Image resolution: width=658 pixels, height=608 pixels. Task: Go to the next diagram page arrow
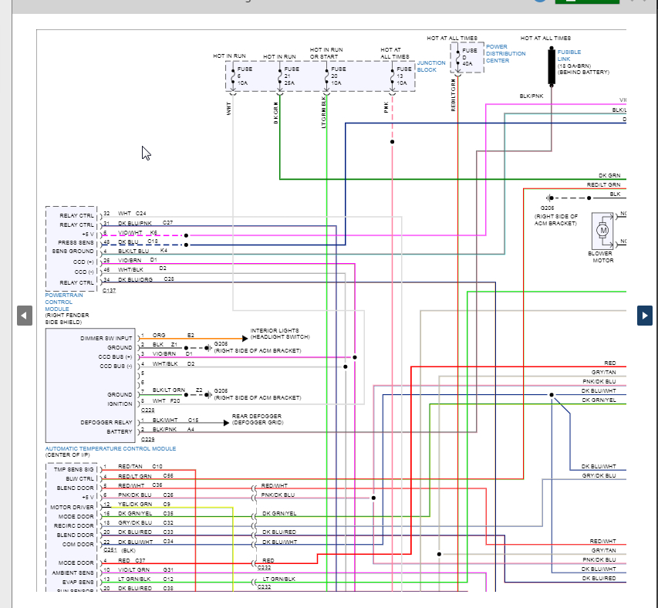645,316
